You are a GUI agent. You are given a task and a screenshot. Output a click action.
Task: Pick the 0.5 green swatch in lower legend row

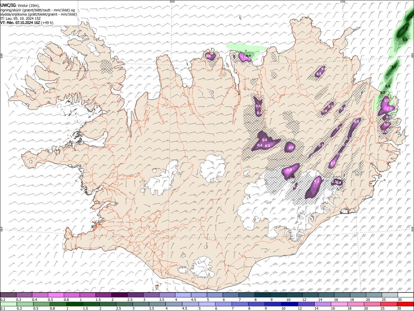(x=41, y=304)
